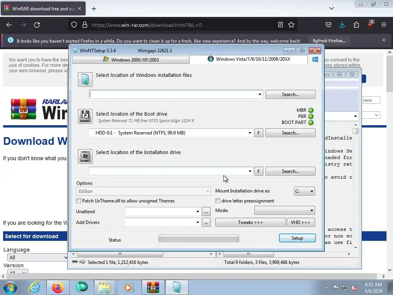Click the F format button for Boot drive
This screenshot has height=295, width=393.
[x=259, y=133]
